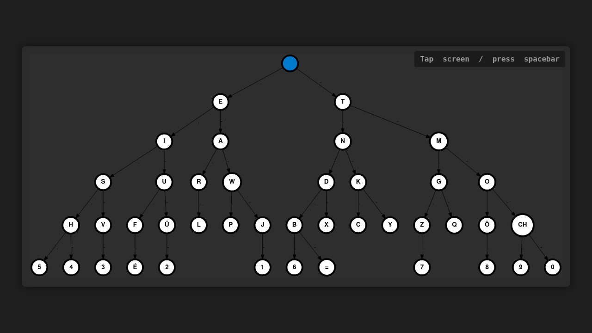Click the J letter node
Screen dimensions: 592x333
pyautogui.click(x=262, y=225)
